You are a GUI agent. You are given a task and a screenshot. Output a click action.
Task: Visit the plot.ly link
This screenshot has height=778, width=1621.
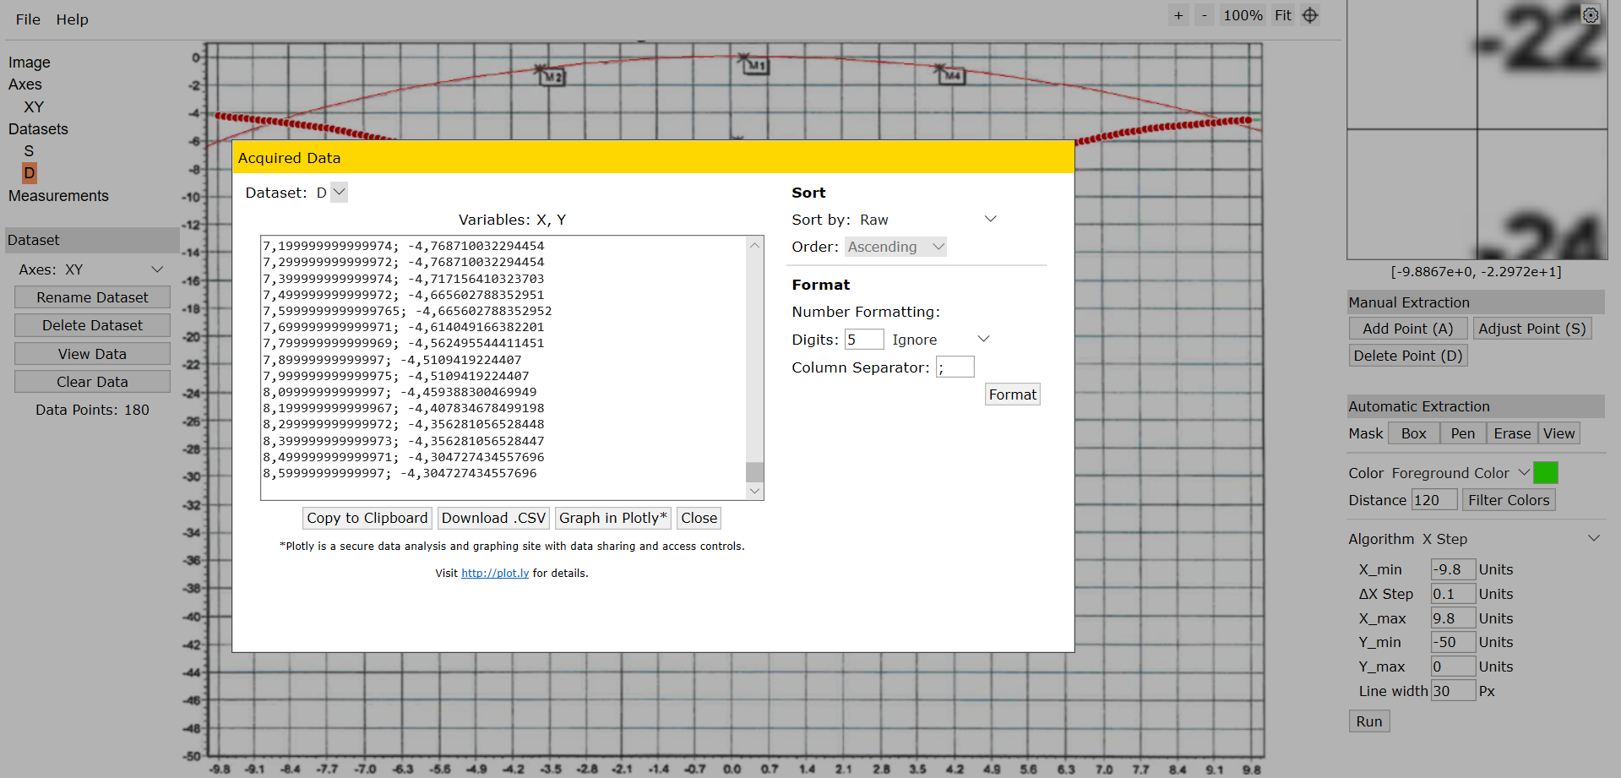click(494, 573)
